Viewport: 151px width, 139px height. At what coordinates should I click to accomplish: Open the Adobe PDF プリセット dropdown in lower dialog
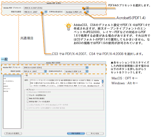pos(55,68)
